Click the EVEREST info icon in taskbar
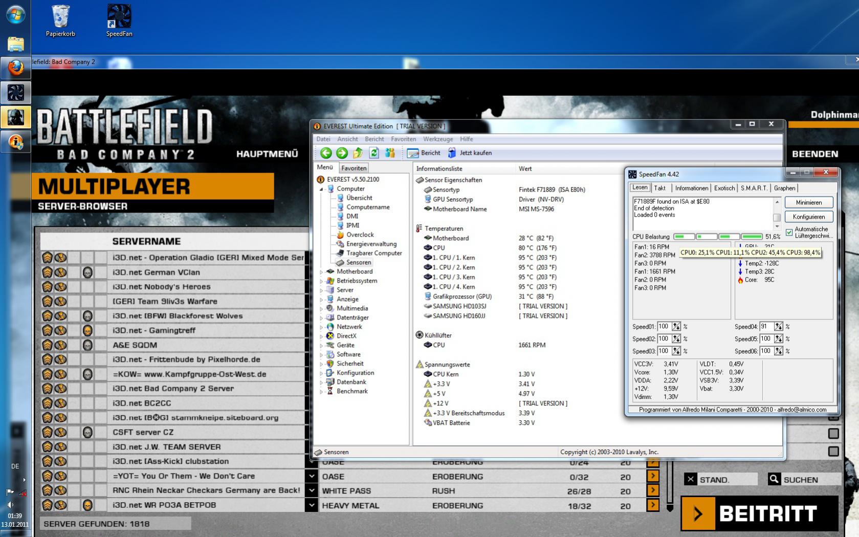Image resolution: width=859 pixels, height=537 pixels. click(16, 142)
